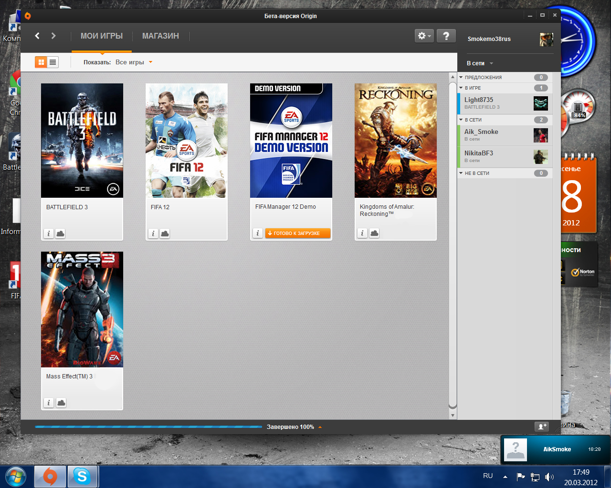Click the scroll down arrow of games list
The image size is (611, 488).
pyautogui.click(x=453, y=415)
